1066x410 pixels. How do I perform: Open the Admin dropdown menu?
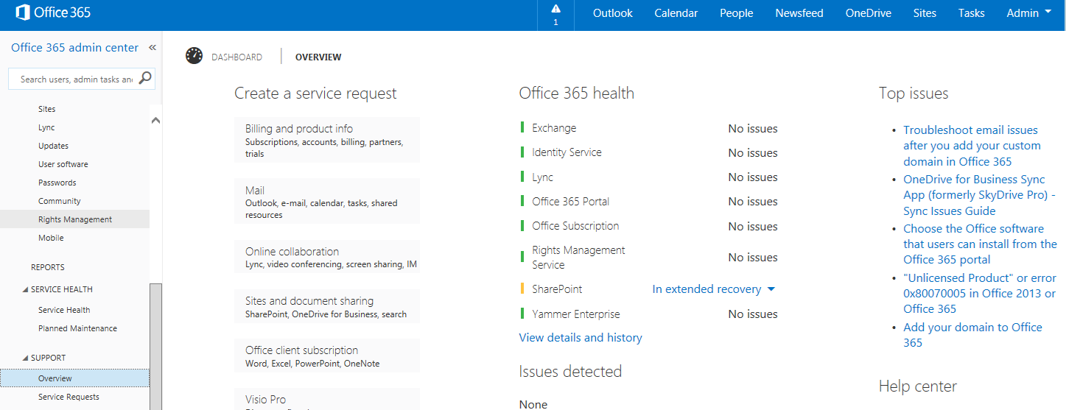pyautogui.click(x=1028, y=13)
